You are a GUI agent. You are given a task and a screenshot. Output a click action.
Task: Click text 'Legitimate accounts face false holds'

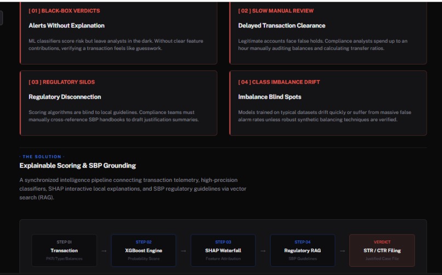tap(323, 44)
